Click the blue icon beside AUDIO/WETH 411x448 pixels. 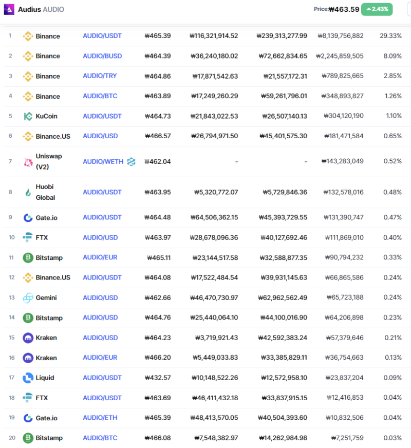[x=131, y=162]
